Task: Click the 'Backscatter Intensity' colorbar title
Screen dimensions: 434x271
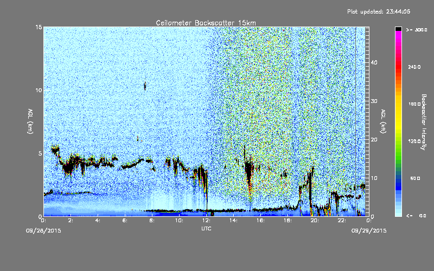Action: click(x=424, y=122)
